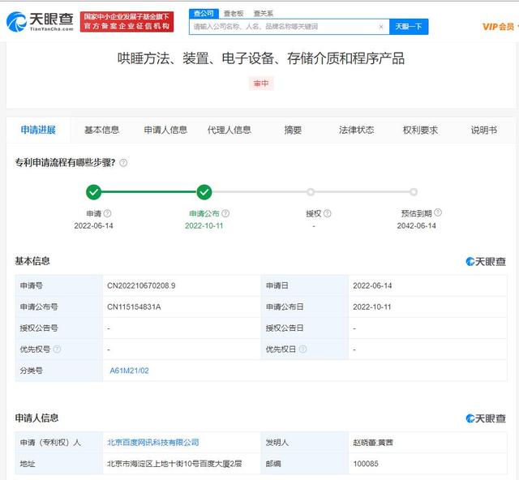Click the help icon next to 授权
This screenshot has height=480, width=519.
pos(327,214)
